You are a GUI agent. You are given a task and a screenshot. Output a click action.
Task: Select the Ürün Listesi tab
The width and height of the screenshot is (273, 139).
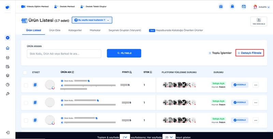(33, 30)
